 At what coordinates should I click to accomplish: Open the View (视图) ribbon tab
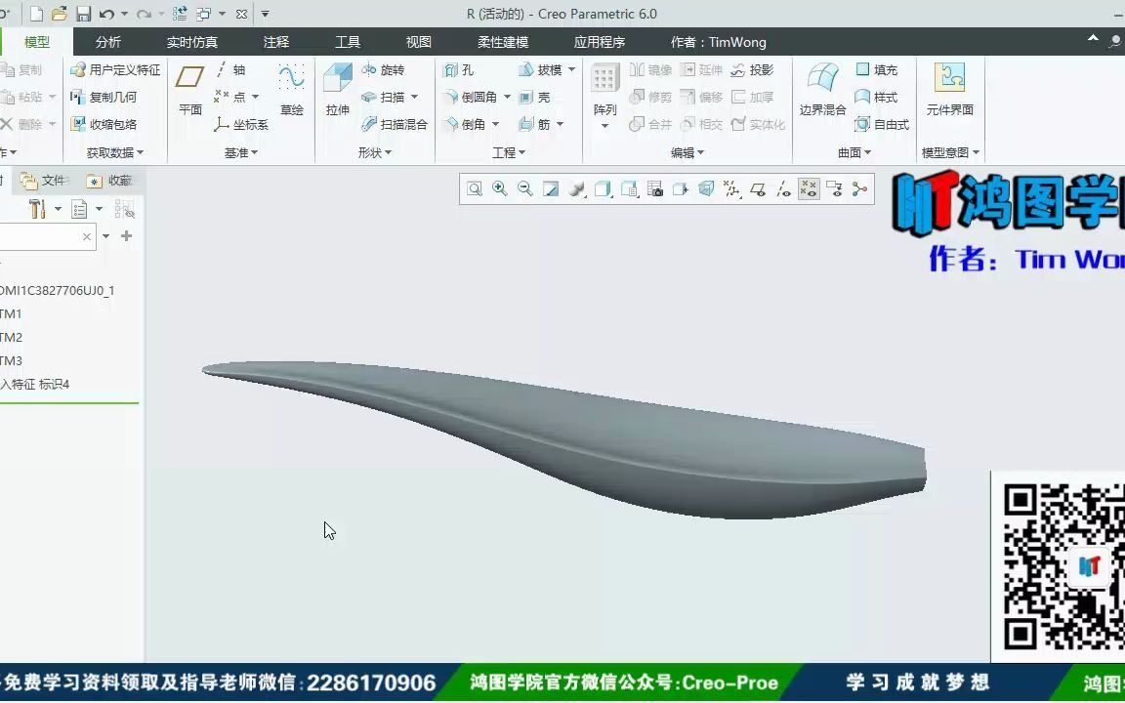coord(417,42)
